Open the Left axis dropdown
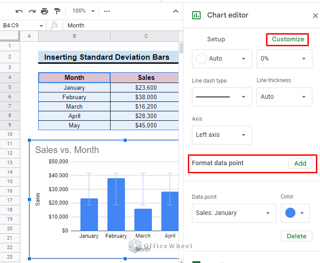Image resolution: width=320 pixels, height=263 pixels. 222,135
